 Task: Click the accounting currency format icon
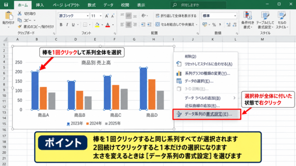204,24
